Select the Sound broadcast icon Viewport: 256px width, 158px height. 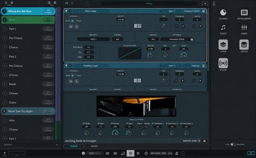point(223,63)
